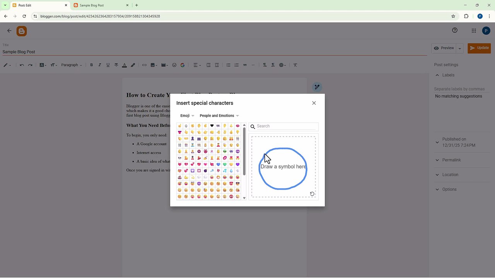The width and height of the screenshot is (495, 278).
Task: Select the pile of poo emoji
Action: click(x=180, y=177)
